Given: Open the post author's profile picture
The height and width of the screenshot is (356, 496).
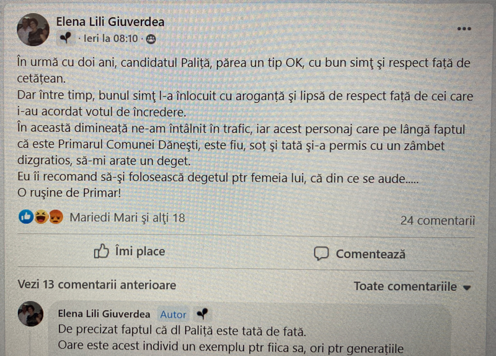Looking at the screenshot, I should tap(32, 29).
